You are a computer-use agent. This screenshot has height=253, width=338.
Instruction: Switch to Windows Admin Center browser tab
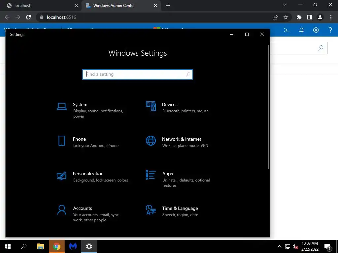point(121,6)
